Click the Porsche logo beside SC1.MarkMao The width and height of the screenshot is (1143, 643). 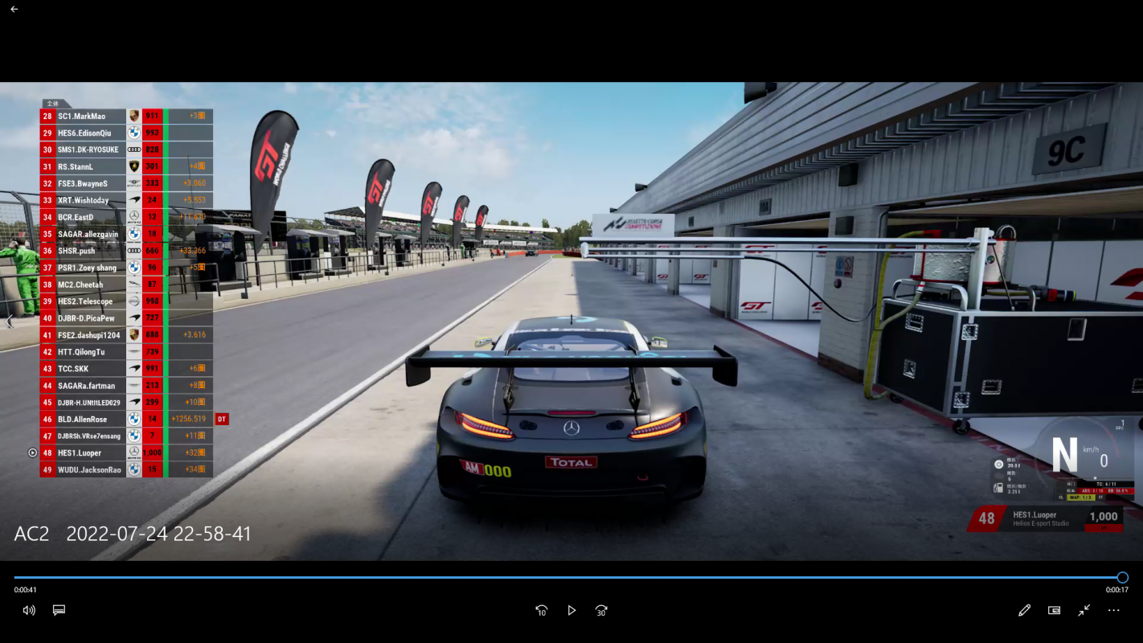(134, 117)
